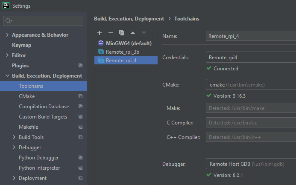This screenshot has height=185, width=296.
Task: Select the MinGW64 default toolchain
Action: [128, 43]
